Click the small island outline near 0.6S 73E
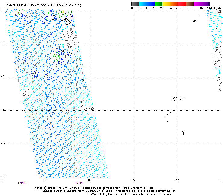The height and width of the screenshot is (196, 223). [x=194, y=21]
